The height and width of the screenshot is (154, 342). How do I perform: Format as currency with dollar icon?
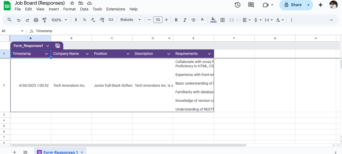(76, 20)
